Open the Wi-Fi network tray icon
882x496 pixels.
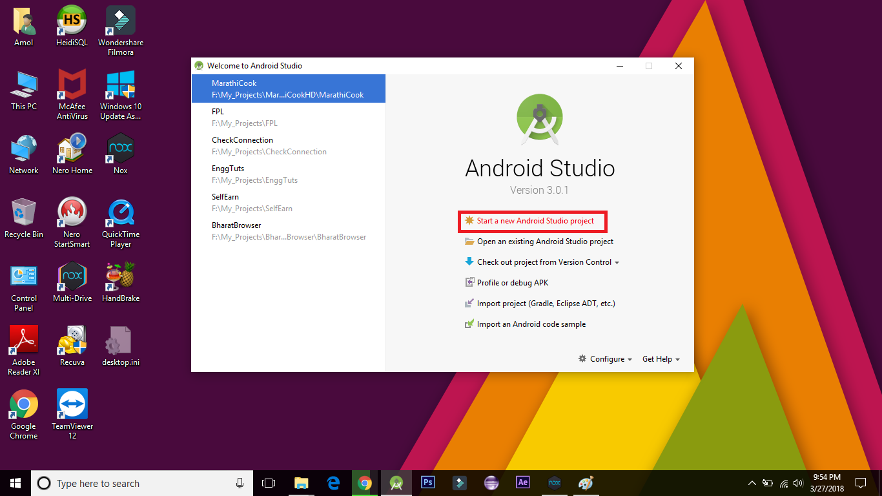[x=784, y=483]
